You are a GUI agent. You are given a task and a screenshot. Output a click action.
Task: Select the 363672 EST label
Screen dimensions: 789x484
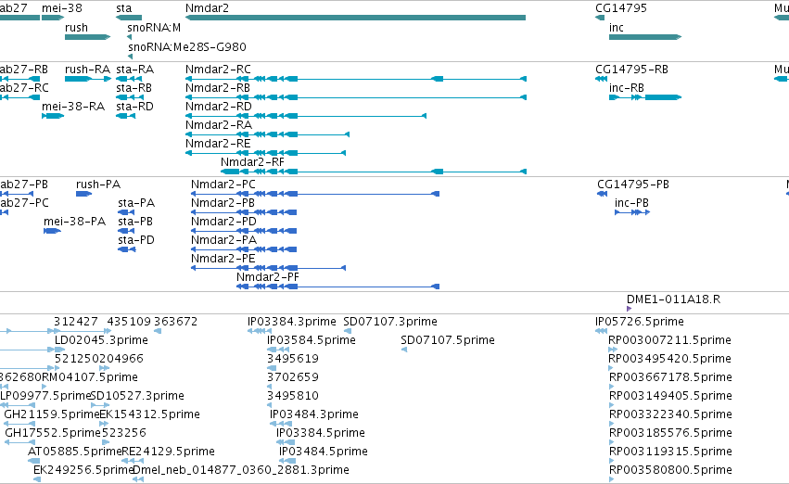(x=175, y=322)
